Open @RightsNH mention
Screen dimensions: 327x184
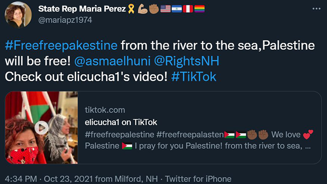187,61
